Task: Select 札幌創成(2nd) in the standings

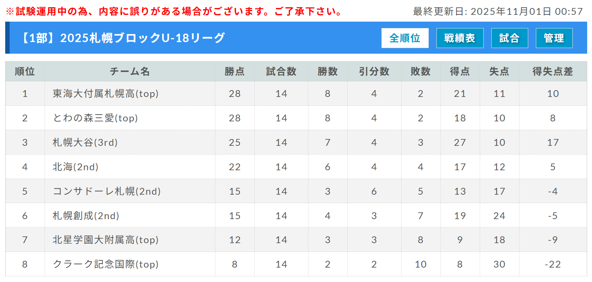Action: coord(86,216)
